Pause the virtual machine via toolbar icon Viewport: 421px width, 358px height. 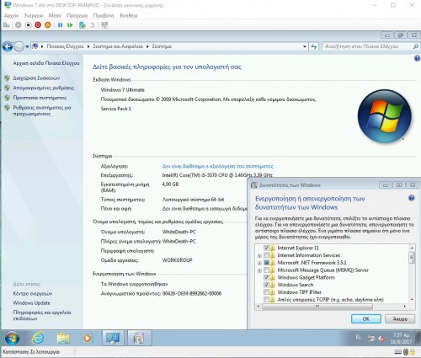point(60,25)
